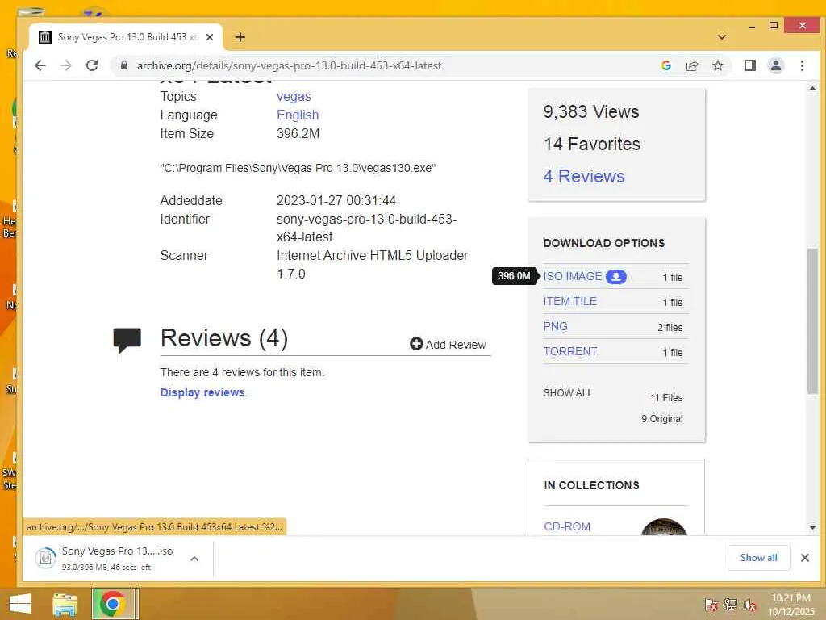Click Show all downloads button
The height and width of the screenshot is (620, 826).
point(758,558)
